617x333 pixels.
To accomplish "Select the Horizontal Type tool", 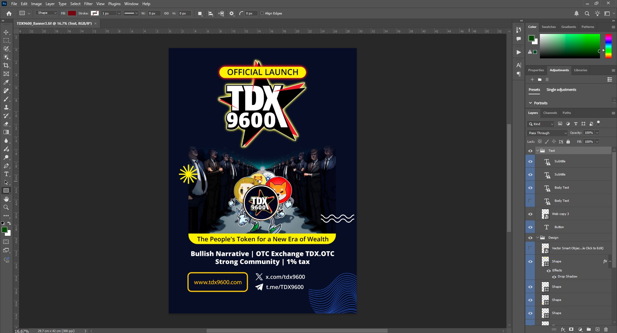I will [6, 174].
